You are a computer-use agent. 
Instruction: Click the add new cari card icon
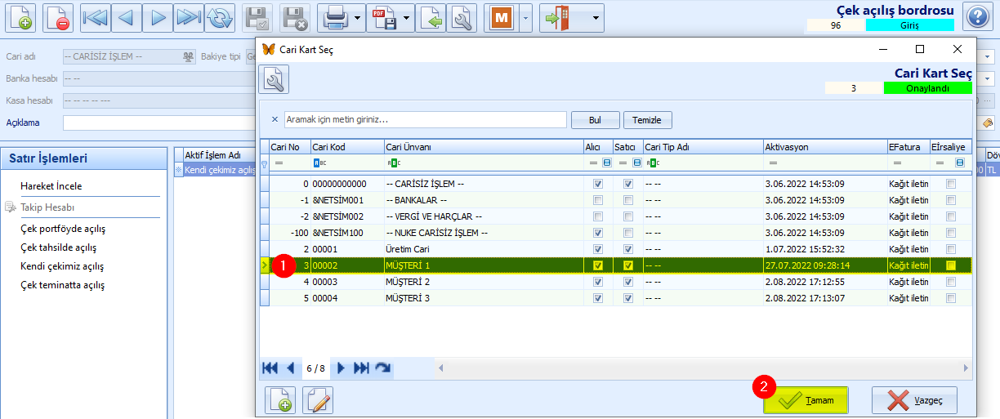(280, 400)
